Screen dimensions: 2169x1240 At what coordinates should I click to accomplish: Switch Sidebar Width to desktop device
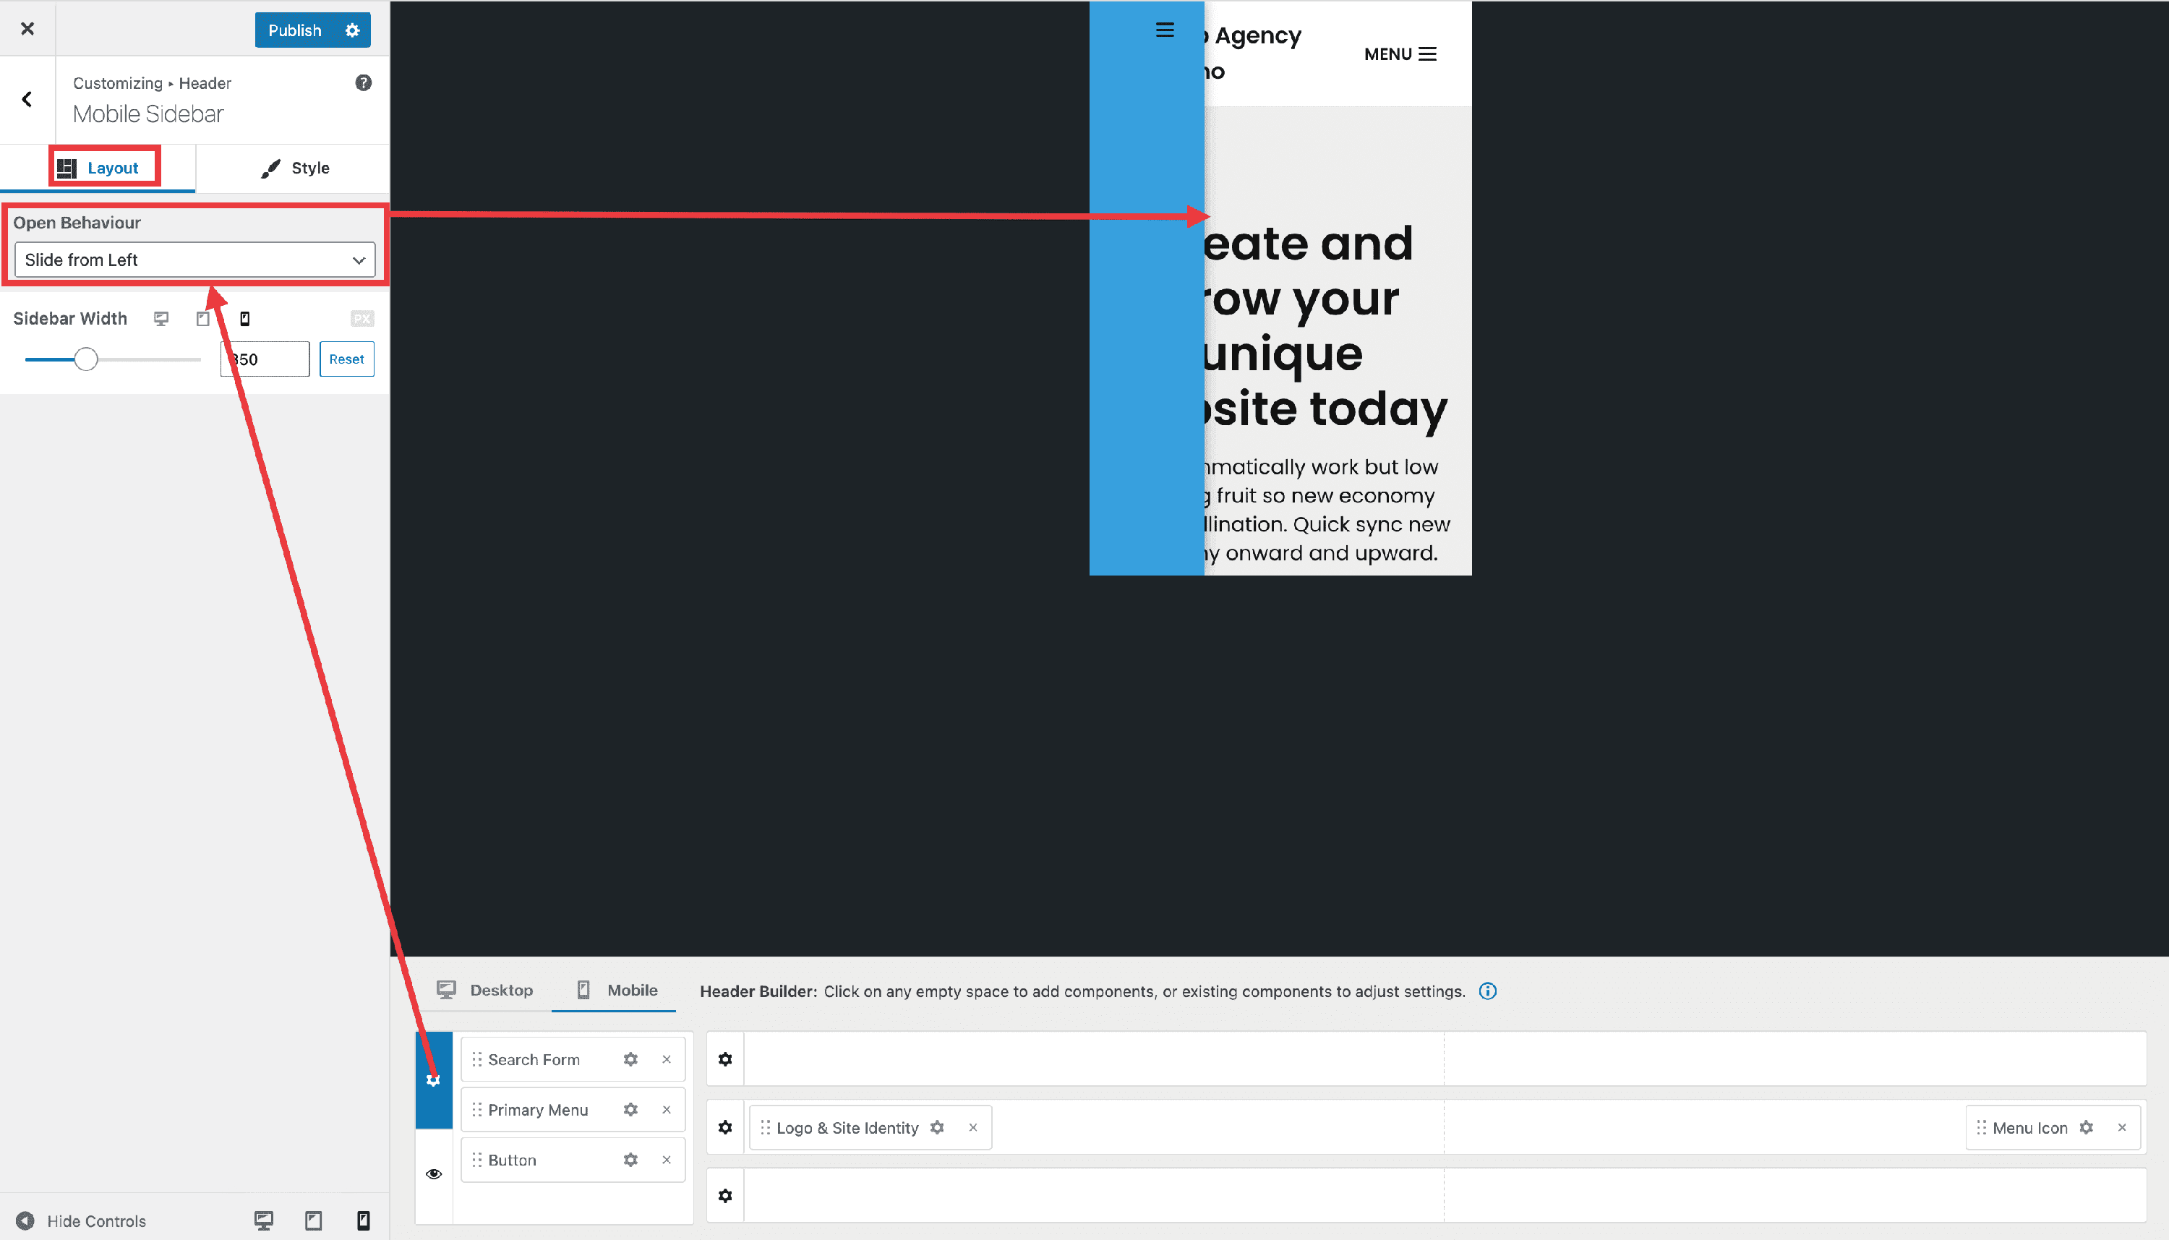click(161, 319)
